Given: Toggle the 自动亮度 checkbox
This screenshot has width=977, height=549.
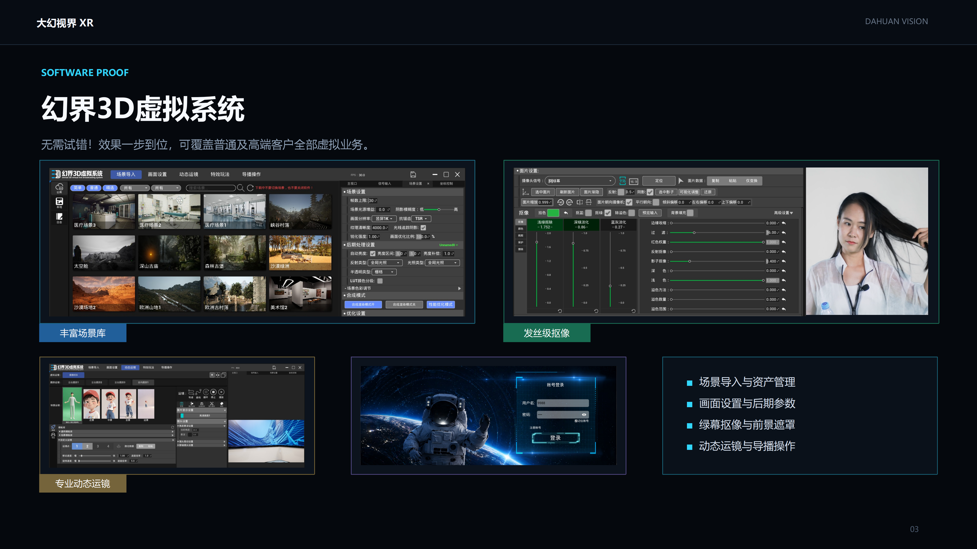Looking at the screenshot, I should point(372,254).
